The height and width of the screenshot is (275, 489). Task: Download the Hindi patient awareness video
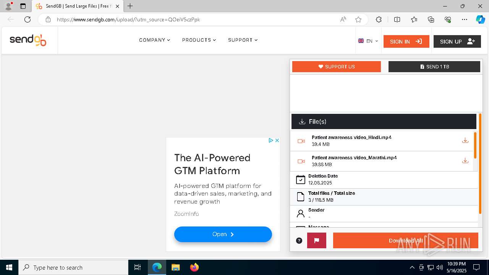[465, 141]
